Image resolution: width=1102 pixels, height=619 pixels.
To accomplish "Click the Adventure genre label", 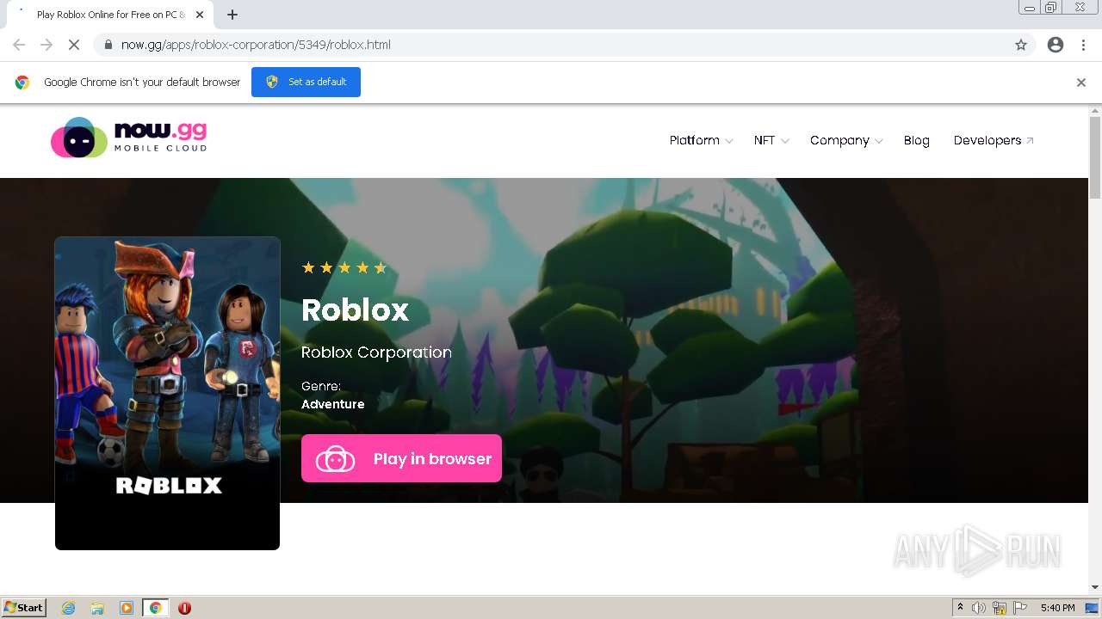I will coord(333,404).
